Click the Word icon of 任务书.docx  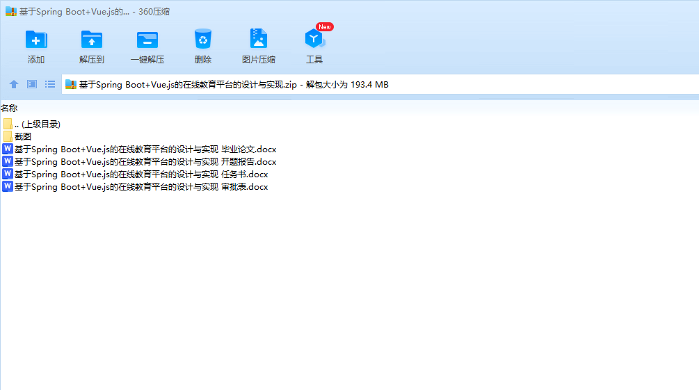coord(8,174)
